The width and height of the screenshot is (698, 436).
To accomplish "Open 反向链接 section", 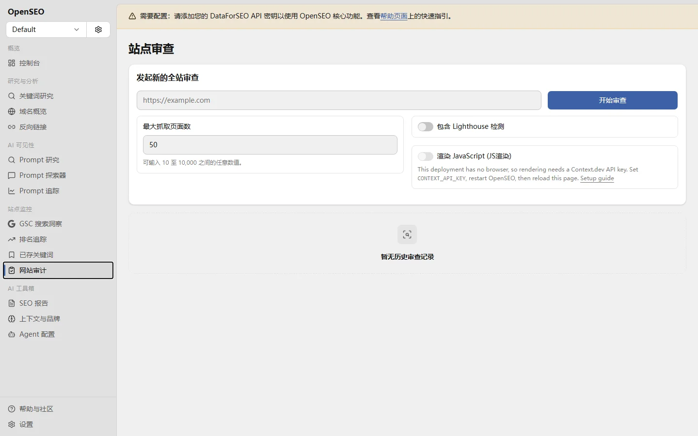I will [58, 127].
